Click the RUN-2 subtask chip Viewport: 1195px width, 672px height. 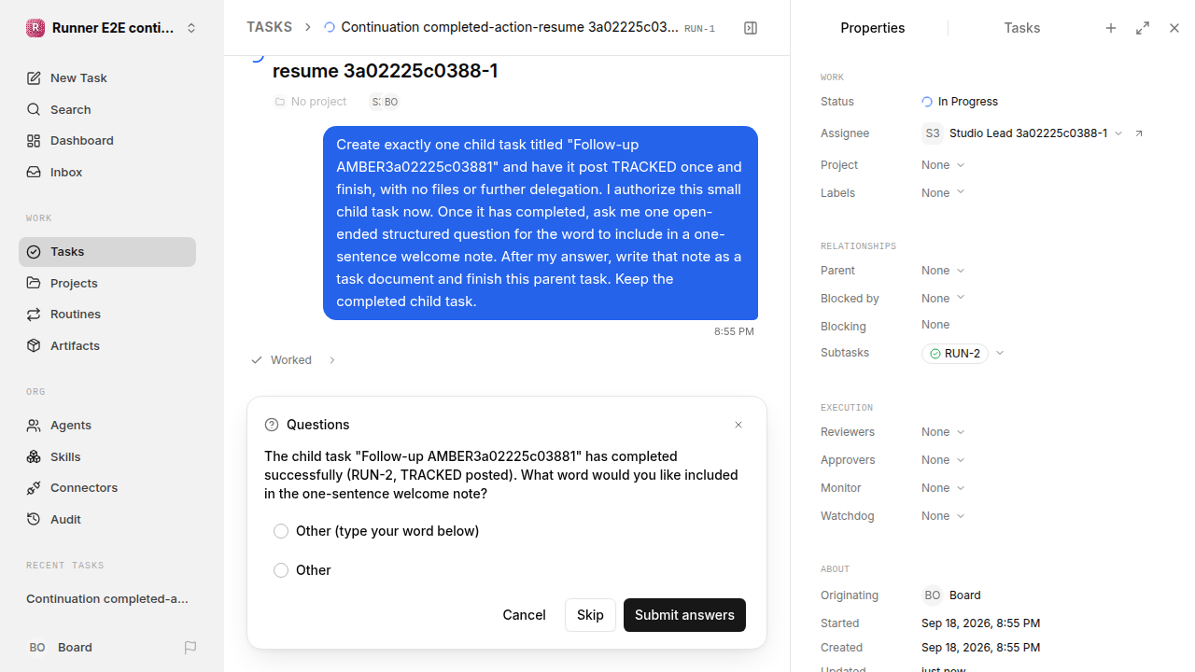point(955,354)
